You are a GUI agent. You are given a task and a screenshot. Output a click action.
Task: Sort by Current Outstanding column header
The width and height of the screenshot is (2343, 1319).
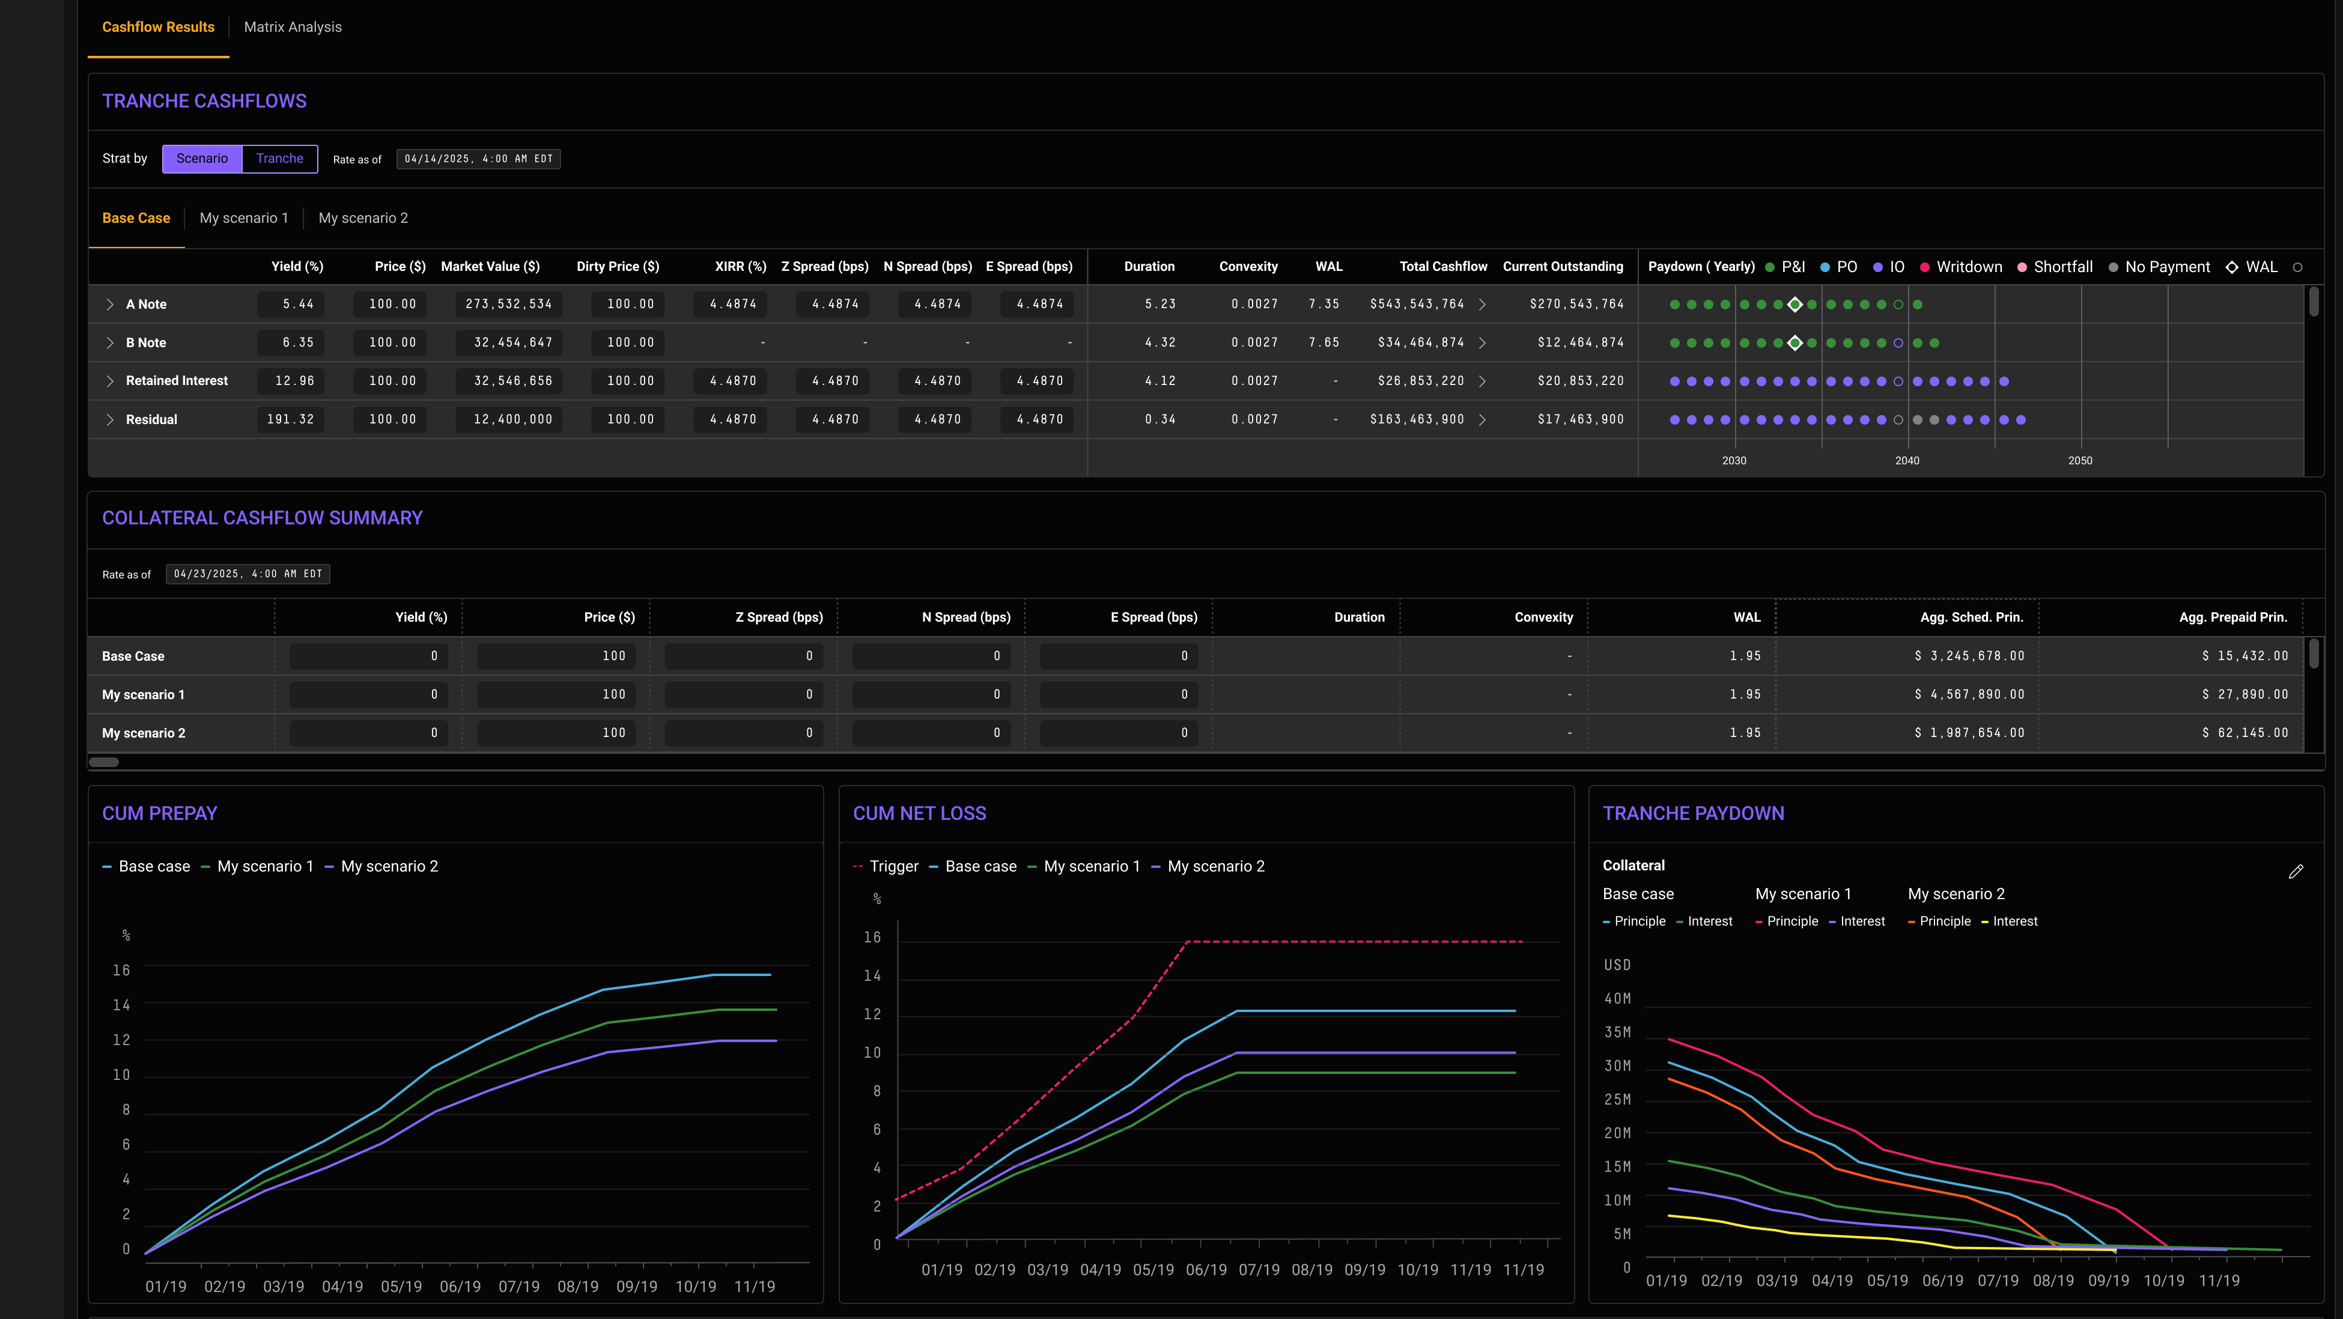[1563, 267]
